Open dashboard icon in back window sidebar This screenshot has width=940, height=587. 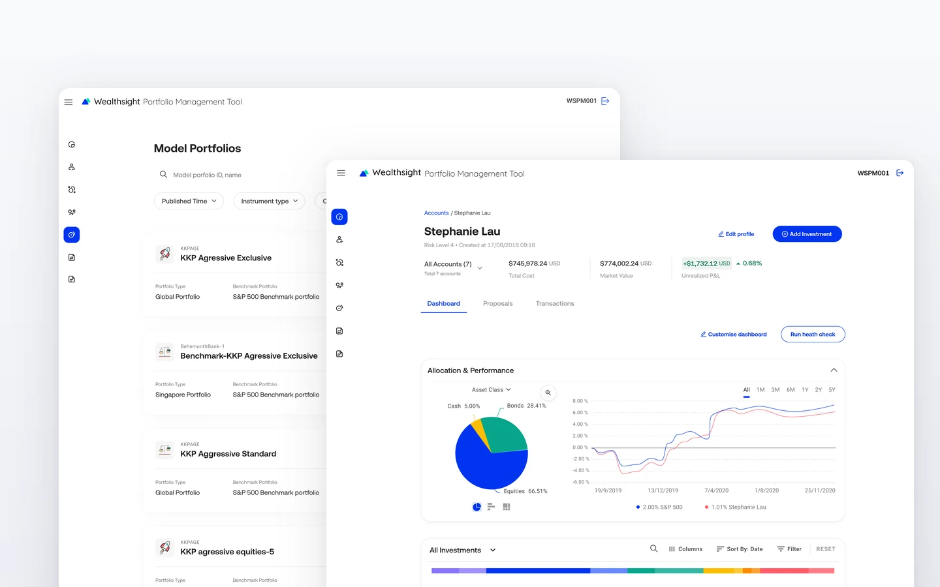coord(72,145)
